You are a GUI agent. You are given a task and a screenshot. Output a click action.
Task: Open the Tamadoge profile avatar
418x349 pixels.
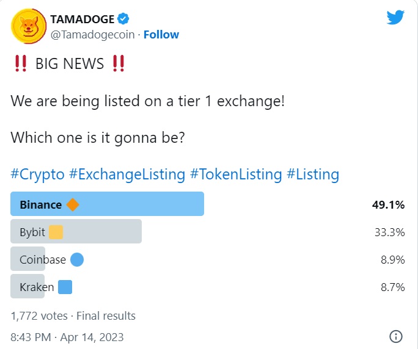point(29,26)
